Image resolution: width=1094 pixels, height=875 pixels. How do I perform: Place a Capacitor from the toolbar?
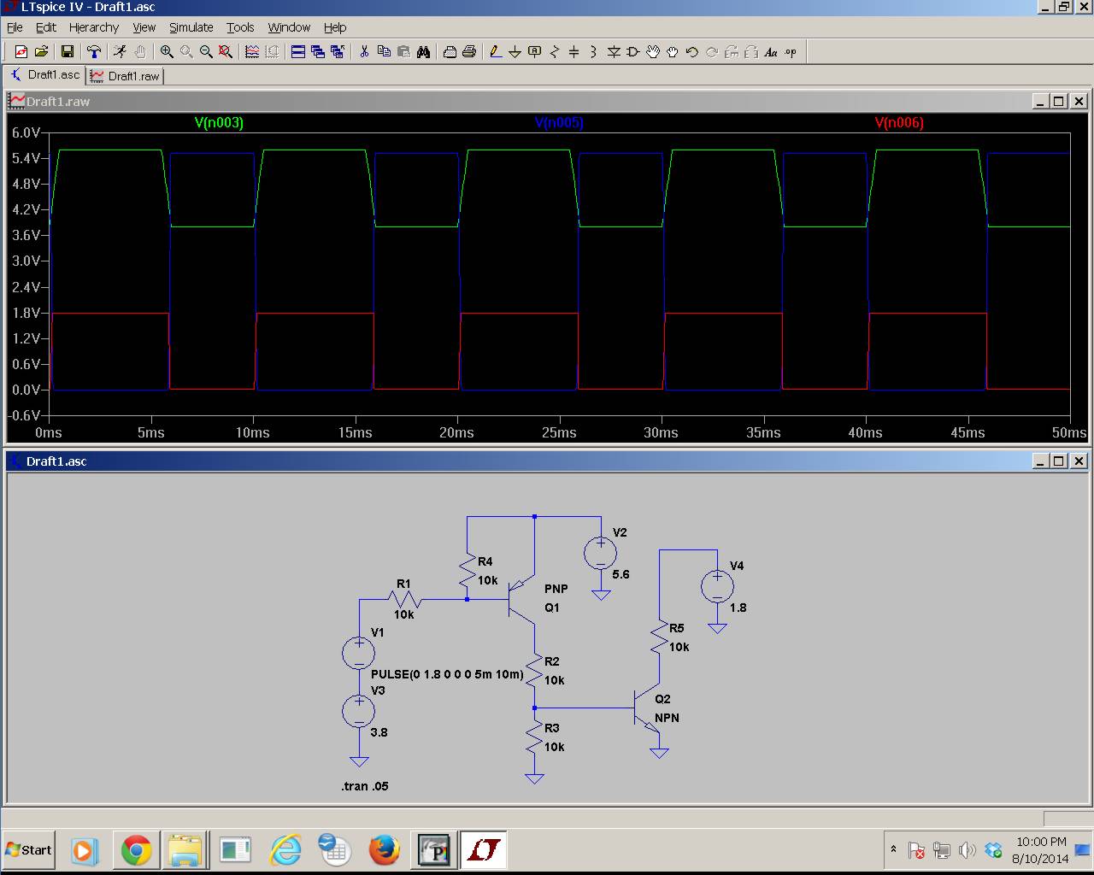pyautogui.click(x=574, y=52)
